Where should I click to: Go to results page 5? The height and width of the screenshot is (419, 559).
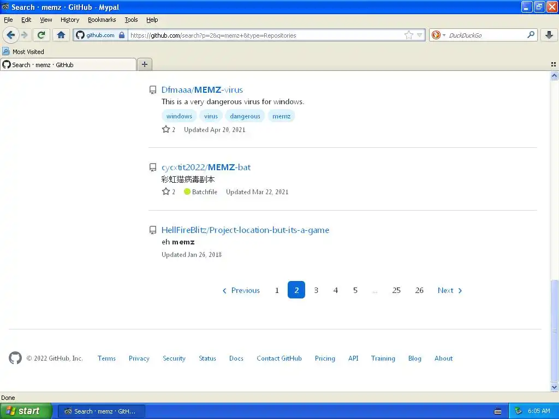(x=355, y=290)
